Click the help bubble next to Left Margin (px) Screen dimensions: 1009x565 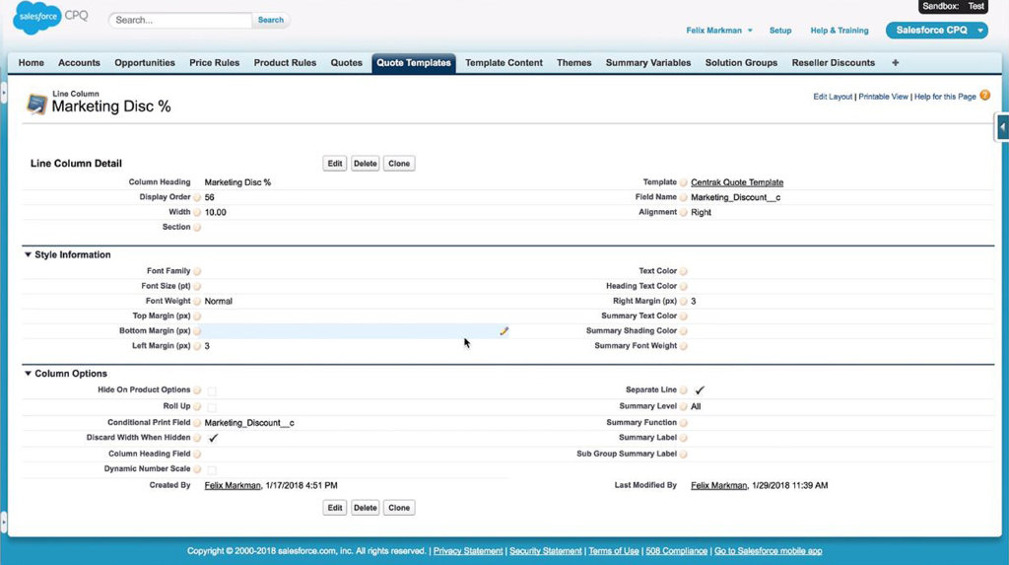[197, 346]
